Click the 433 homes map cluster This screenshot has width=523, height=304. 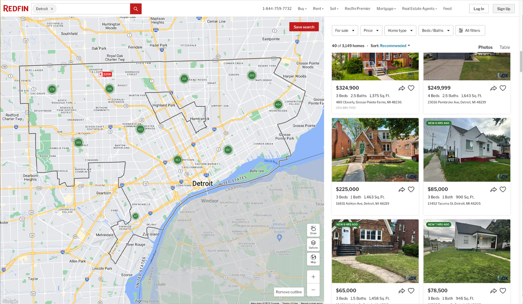140,129
